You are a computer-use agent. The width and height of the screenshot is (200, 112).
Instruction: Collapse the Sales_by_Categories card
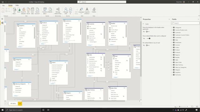click(16, 96)
